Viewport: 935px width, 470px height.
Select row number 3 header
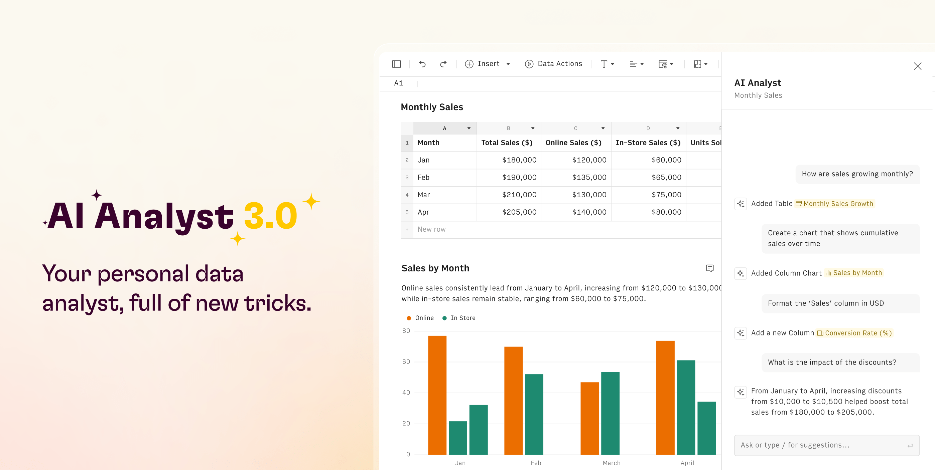point(407,178)
